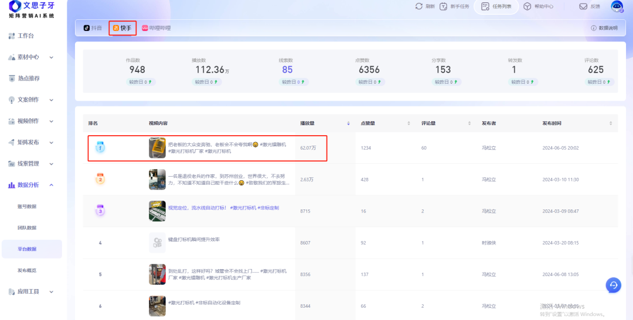The image size is (633, 320).
Task: Click the 反馈 envelope icon
Action: point(583,6)
